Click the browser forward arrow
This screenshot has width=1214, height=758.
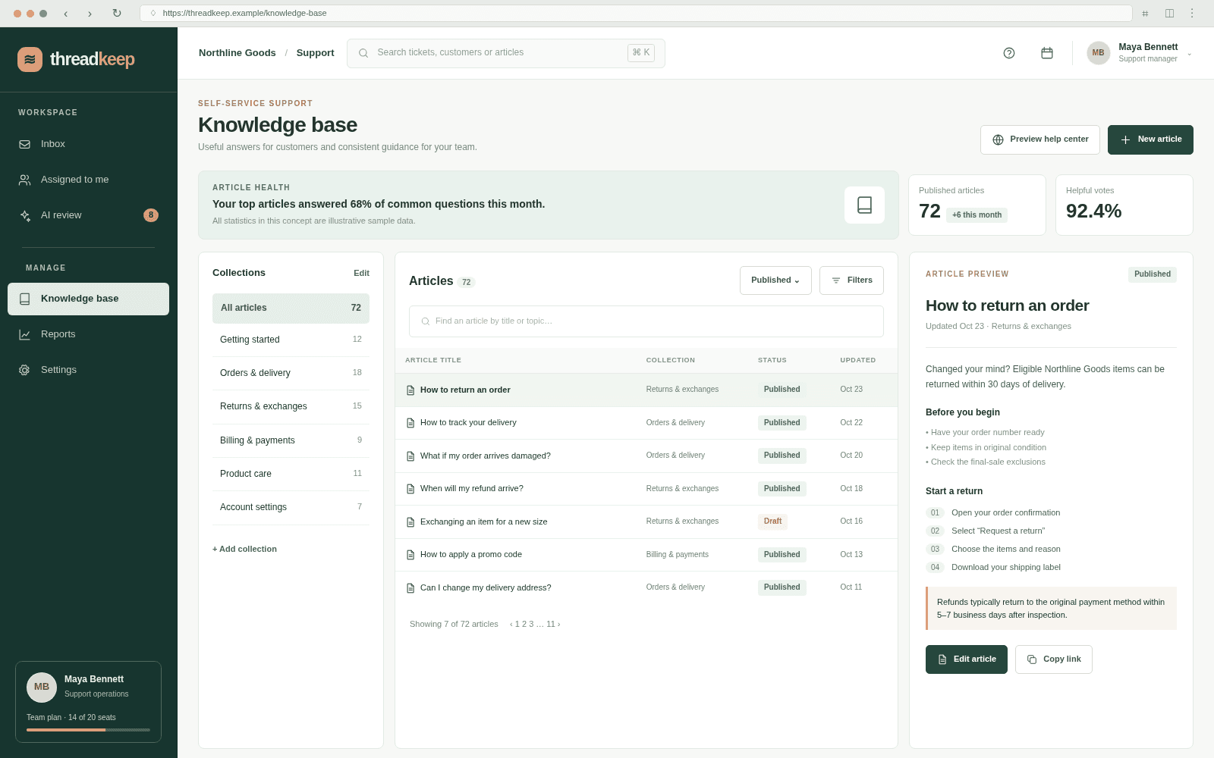point(90,13)
